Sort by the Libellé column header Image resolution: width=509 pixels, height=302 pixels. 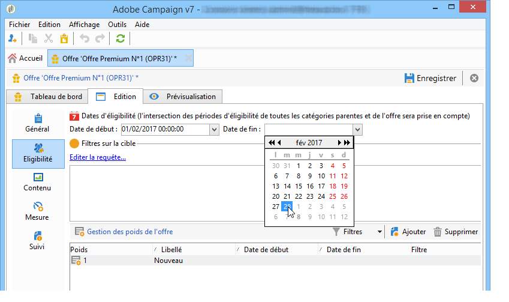194,250
